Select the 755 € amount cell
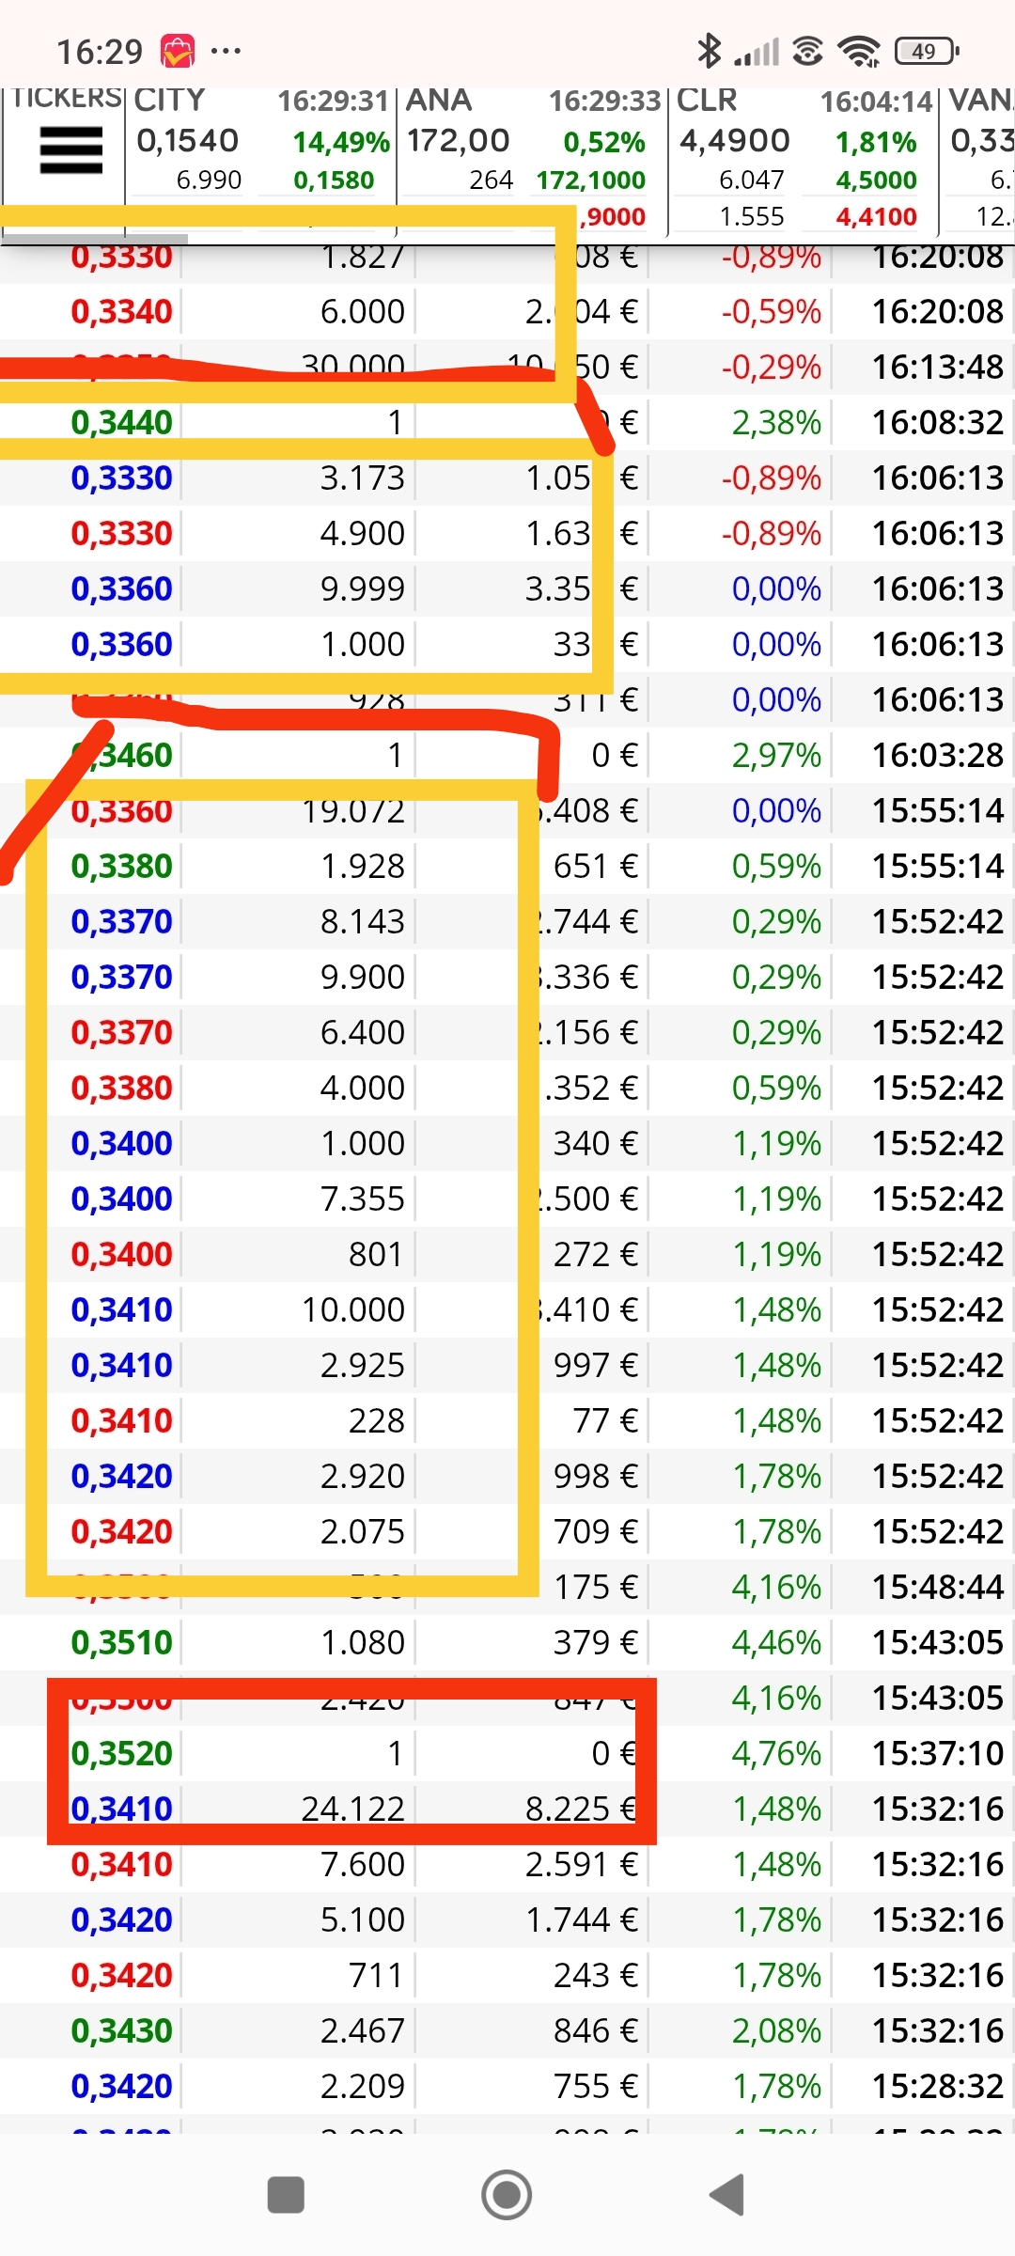The image size is (1015, 2256). tap(596, 2087)
